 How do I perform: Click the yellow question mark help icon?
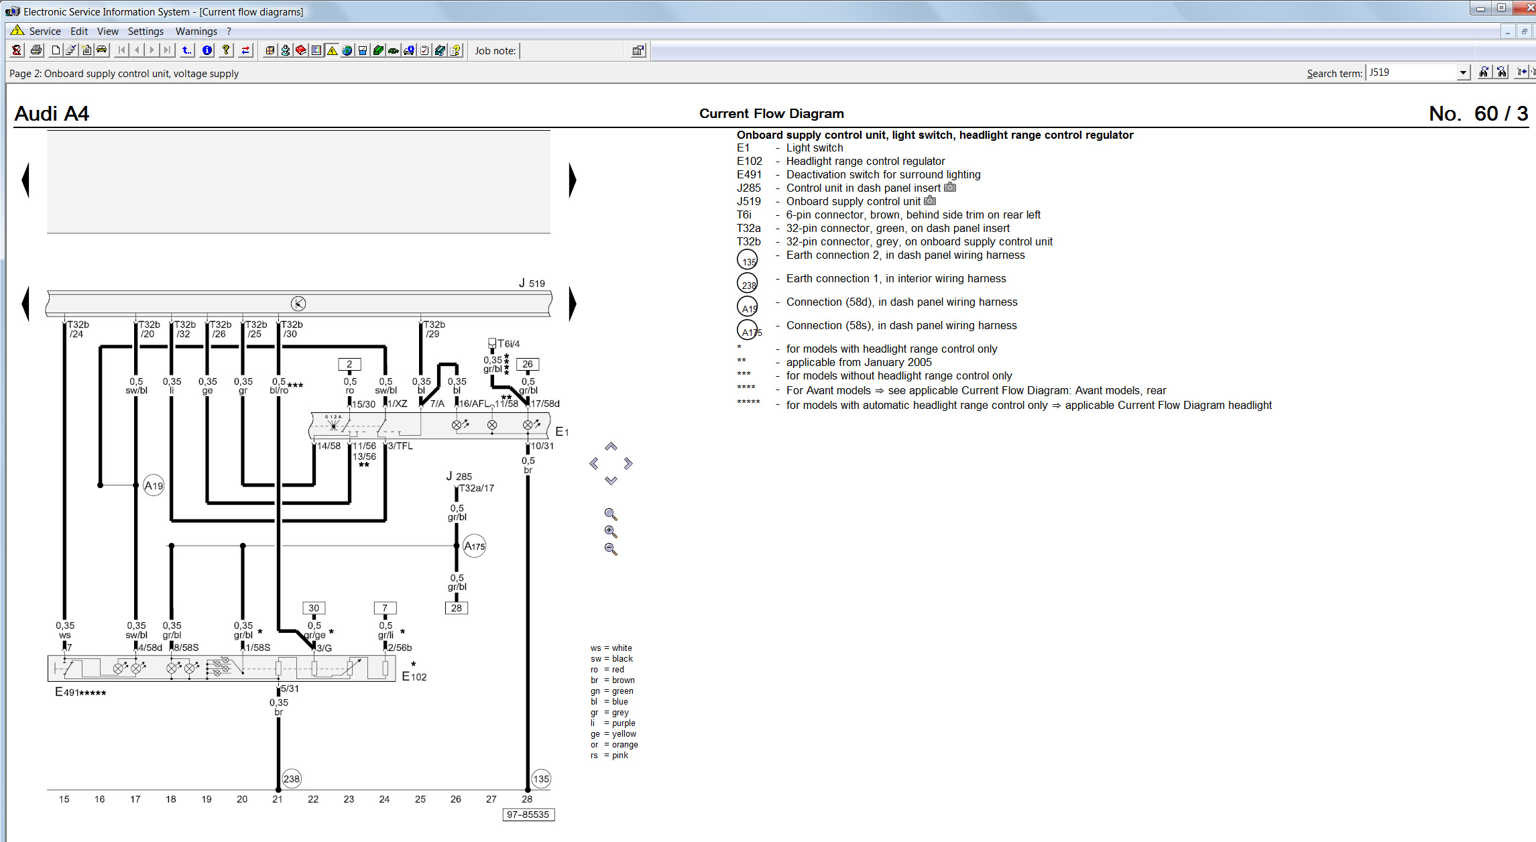226,50
